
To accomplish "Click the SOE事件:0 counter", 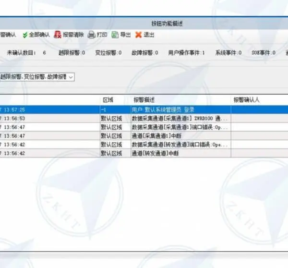I will click(x=264, y=53).
